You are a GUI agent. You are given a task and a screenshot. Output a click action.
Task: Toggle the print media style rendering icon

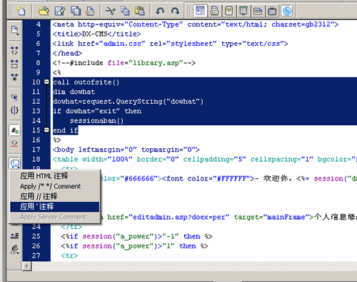point(214,11)
